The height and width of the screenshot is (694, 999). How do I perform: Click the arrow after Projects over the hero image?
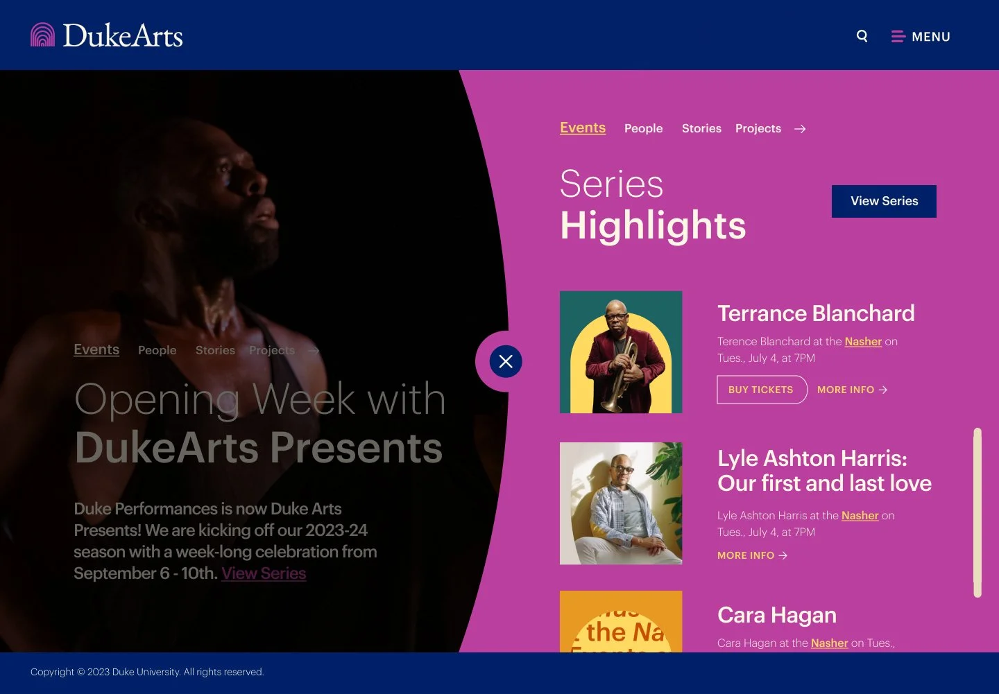[x=314, y=351]
